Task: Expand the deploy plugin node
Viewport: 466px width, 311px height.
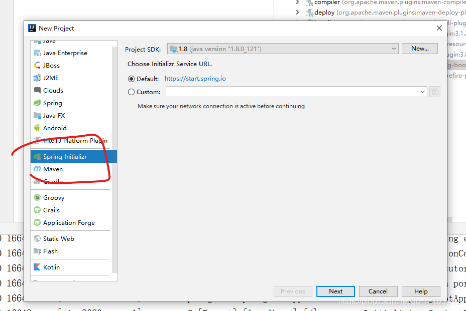Action: [x=297, y=13]
